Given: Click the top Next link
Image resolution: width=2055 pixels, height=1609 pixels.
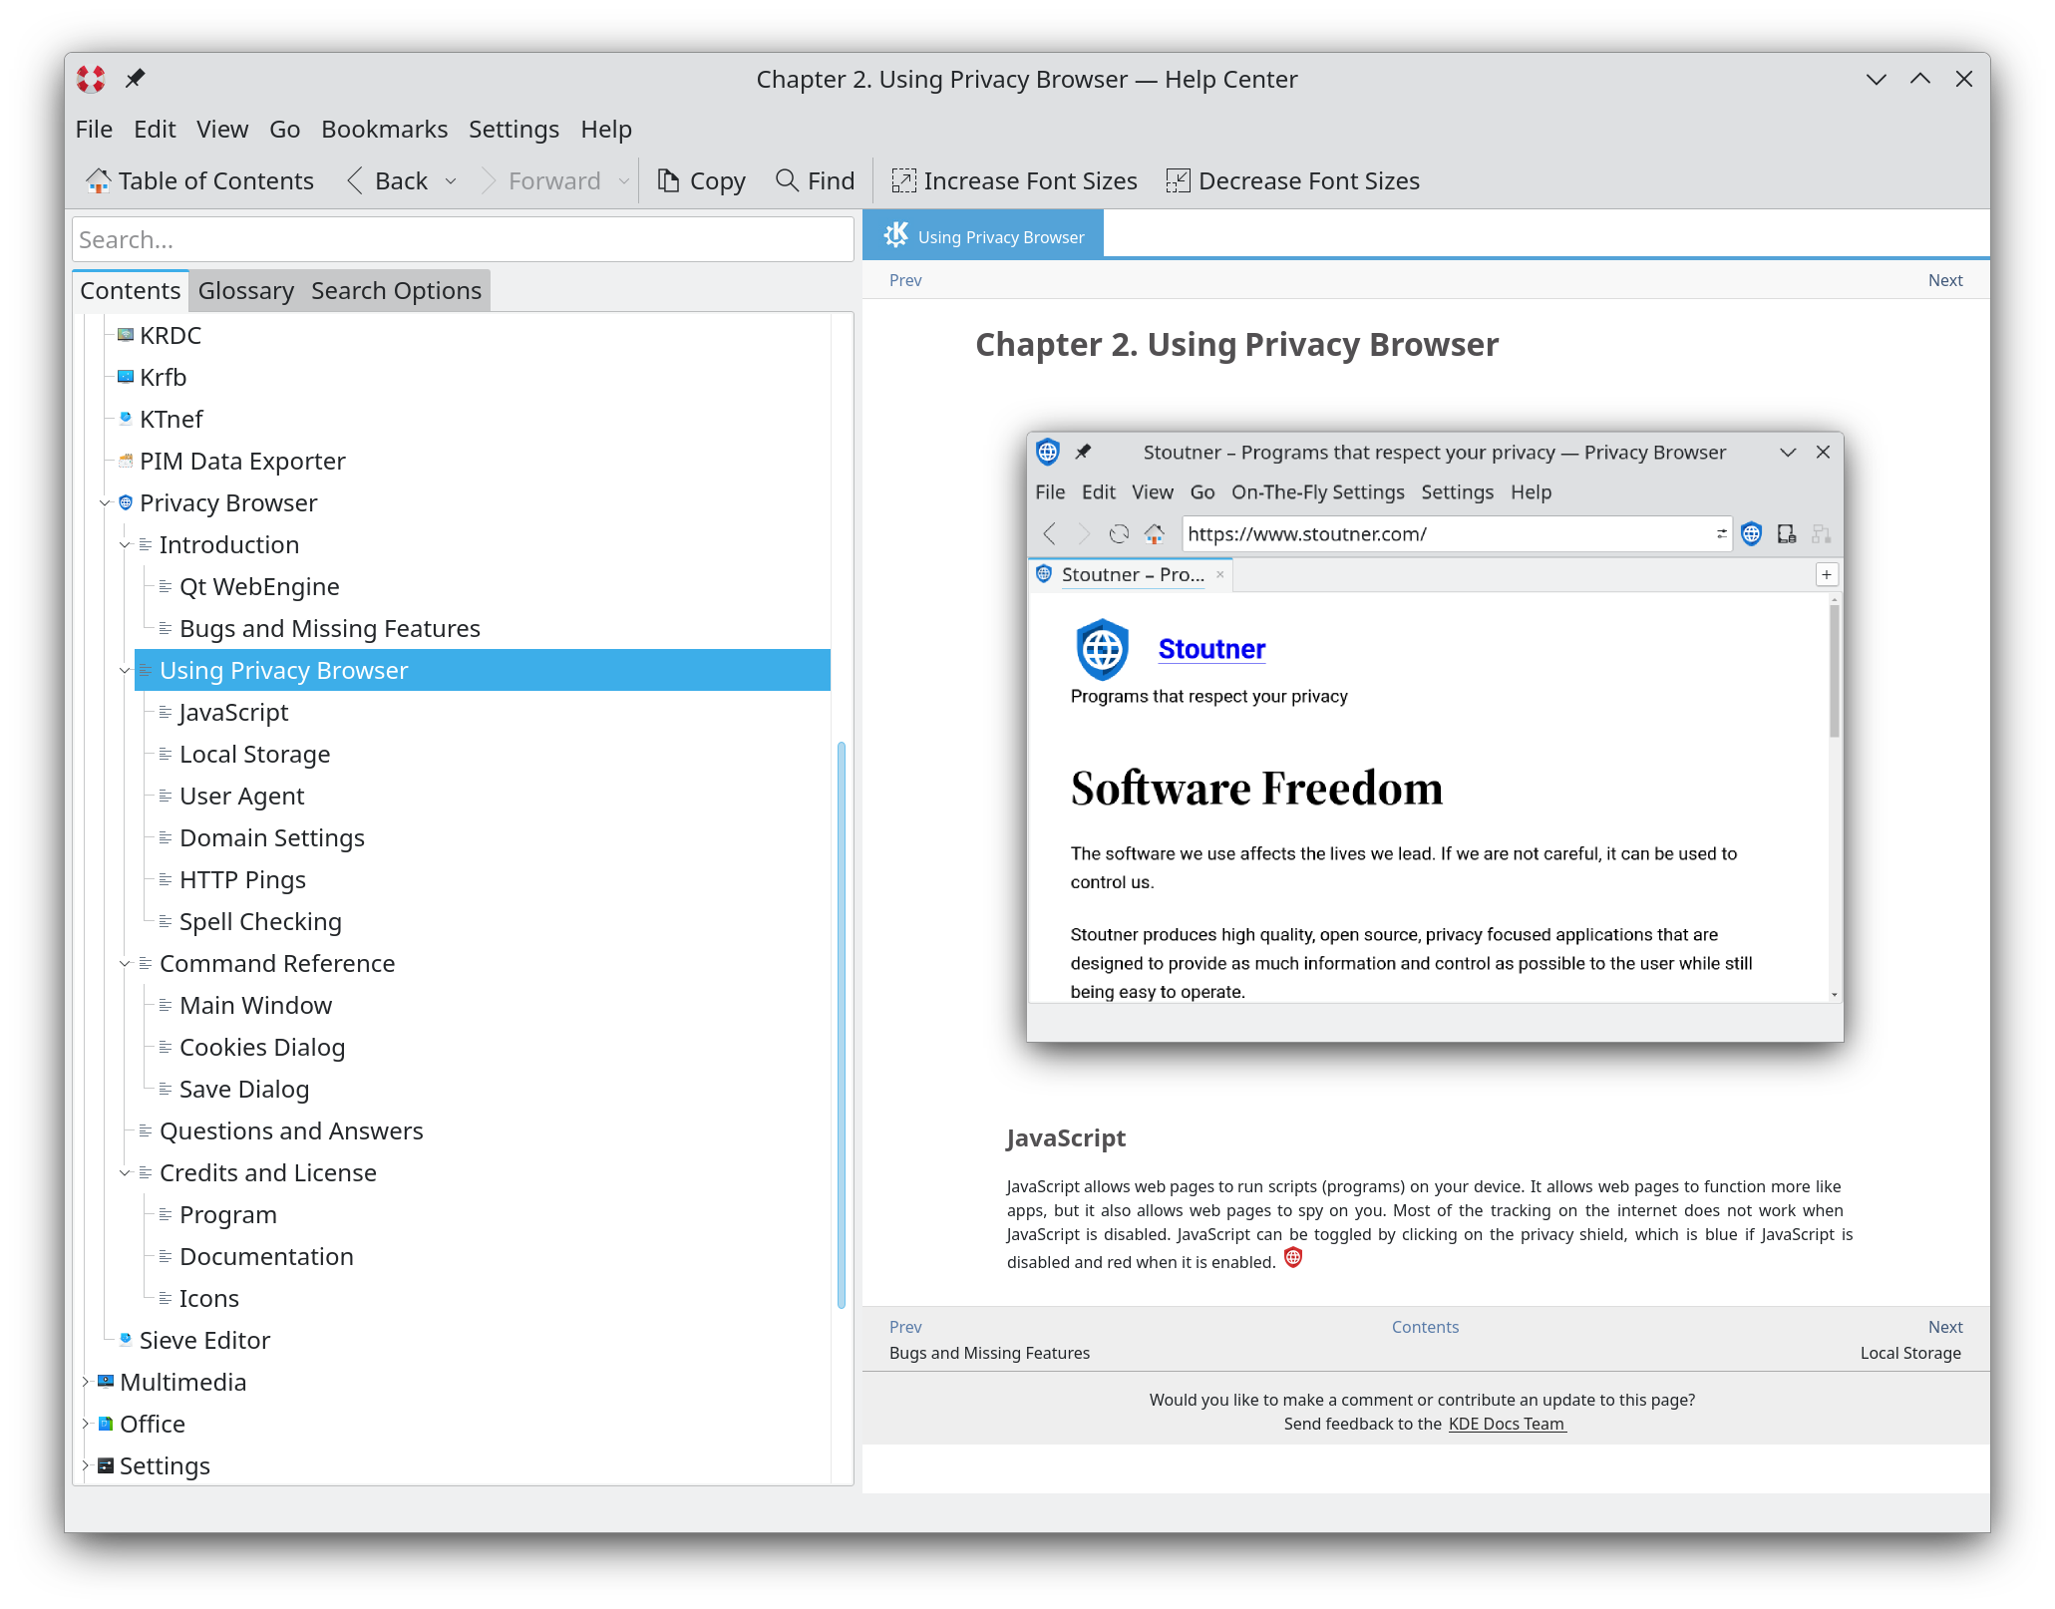Looking at the screenshot, I should coord(1944,280).
